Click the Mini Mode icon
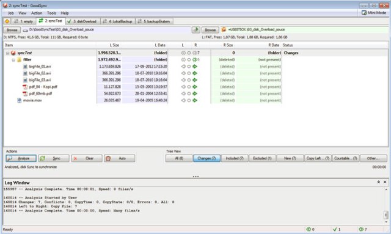 coord(364,12)
